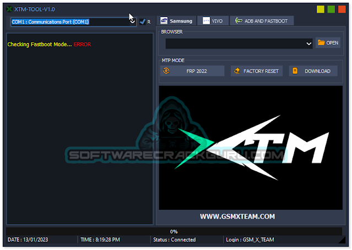Expand the BROWSER combo box arrow
The image size is (352, 250).
click(x=309, y=44)
